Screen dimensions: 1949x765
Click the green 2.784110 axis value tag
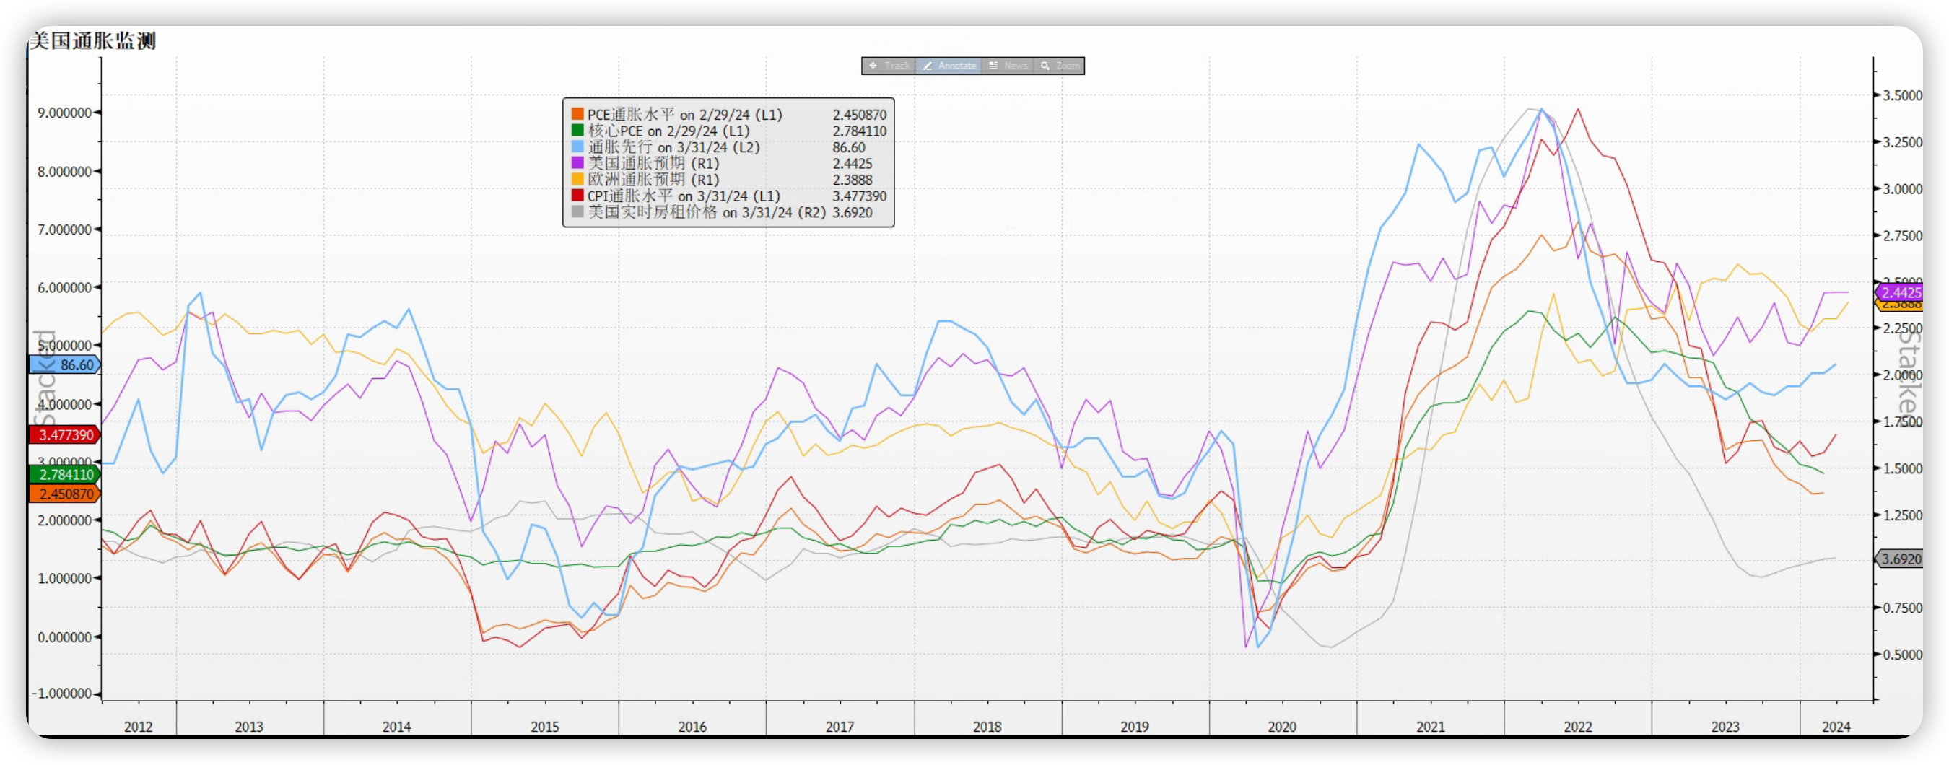tap(66, 474)
